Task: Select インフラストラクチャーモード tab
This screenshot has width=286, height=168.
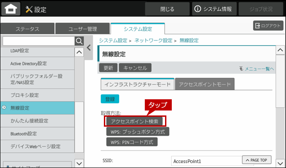Action: click(x=138, y=84)
